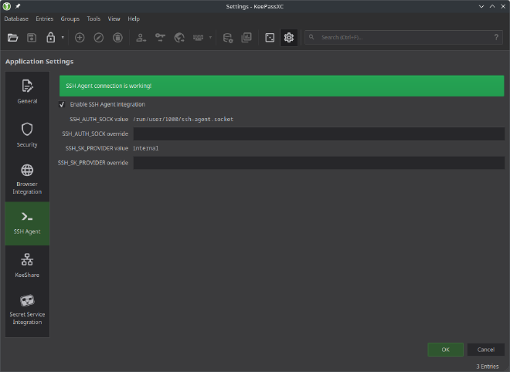The width and height of the screenshot is (510, 372).
Task: Open the Entries menu
Action: [x=45, y=19]
